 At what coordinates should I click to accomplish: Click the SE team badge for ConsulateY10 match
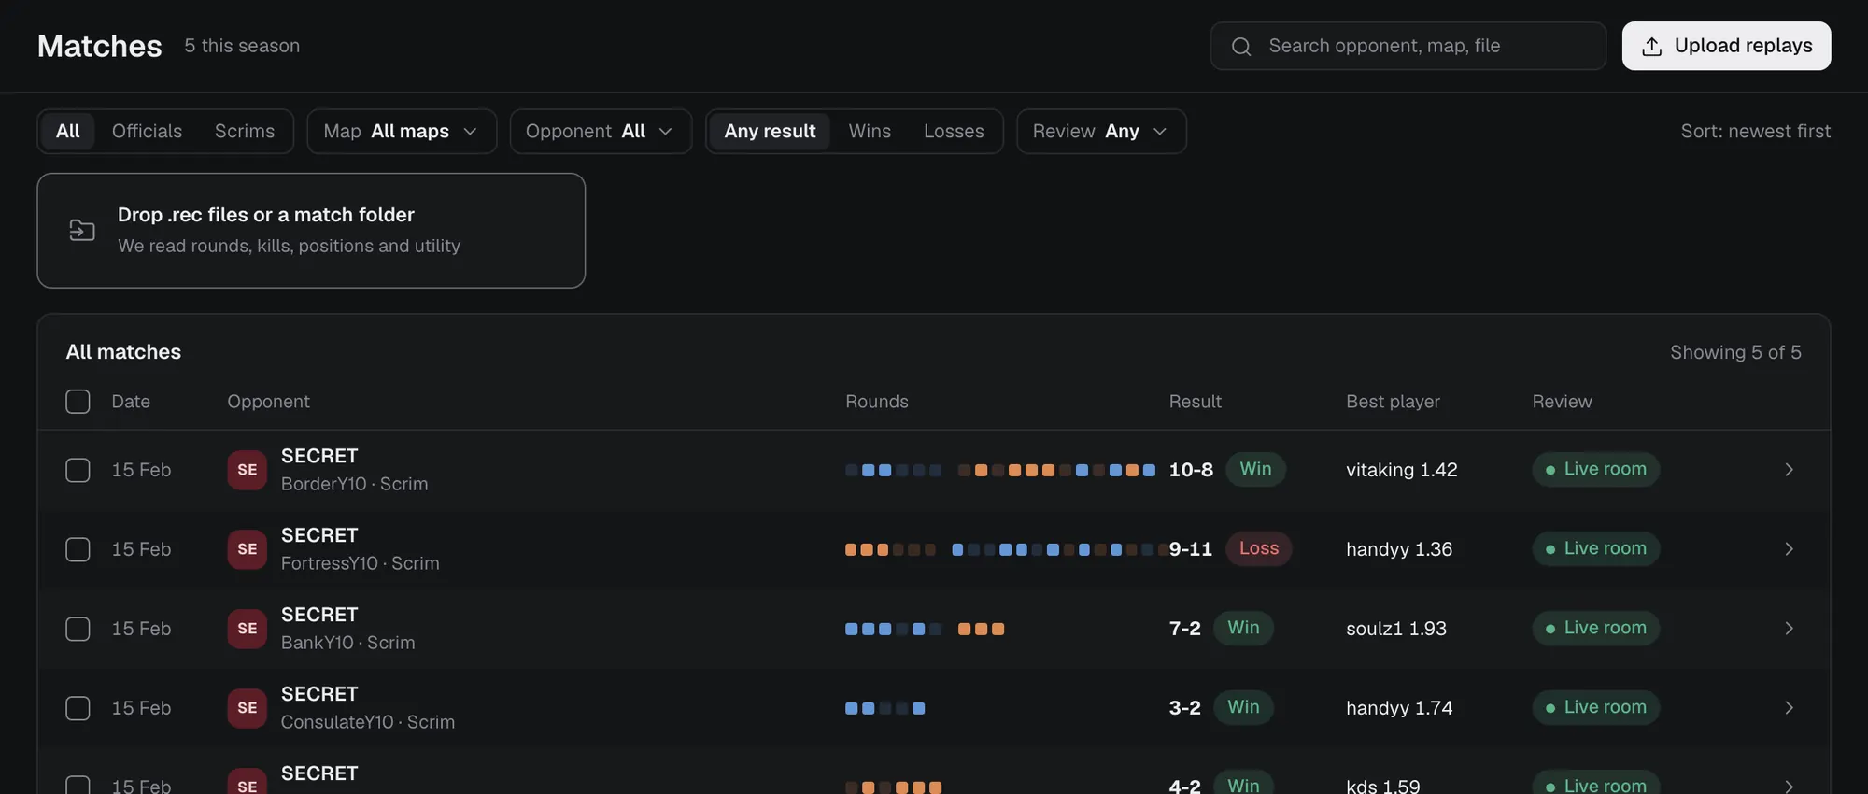tap(247, 708)
